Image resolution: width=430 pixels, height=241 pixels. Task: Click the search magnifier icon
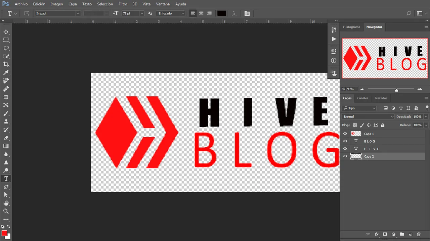pos(409,13)
